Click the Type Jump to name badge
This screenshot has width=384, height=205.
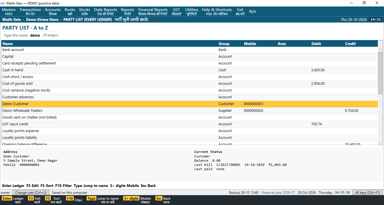103,200
